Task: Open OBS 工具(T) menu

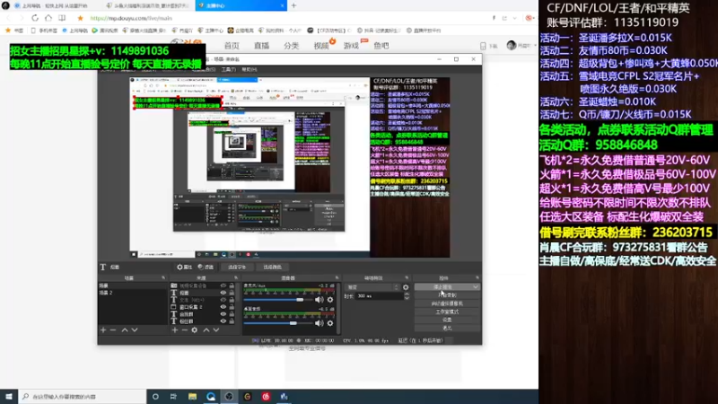Action: 229,70
